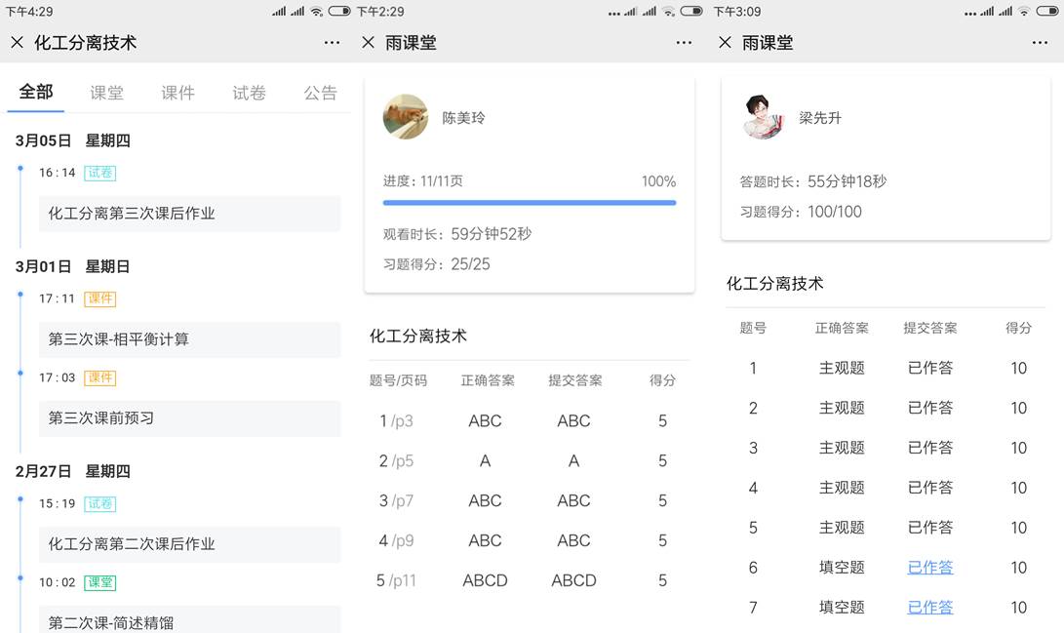This screenshot has width=1064, height=633.
Task: Click the 试卷 tag at 16:14
Action: [99, 173]
